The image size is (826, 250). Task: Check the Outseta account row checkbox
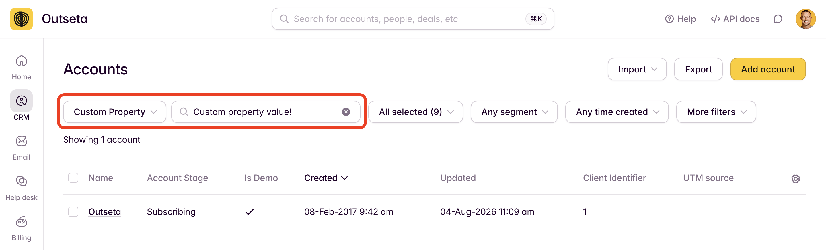click(73, 212)
